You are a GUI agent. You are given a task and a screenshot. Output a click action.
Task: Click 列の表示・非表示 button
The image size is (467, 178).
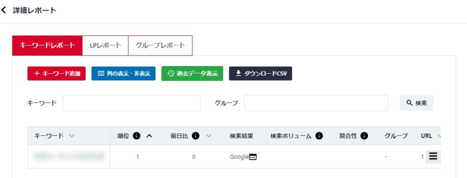point(123,73)
